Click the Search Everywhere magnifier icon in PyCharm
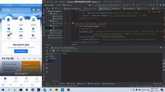165x92 pixels. coord(157,5)
